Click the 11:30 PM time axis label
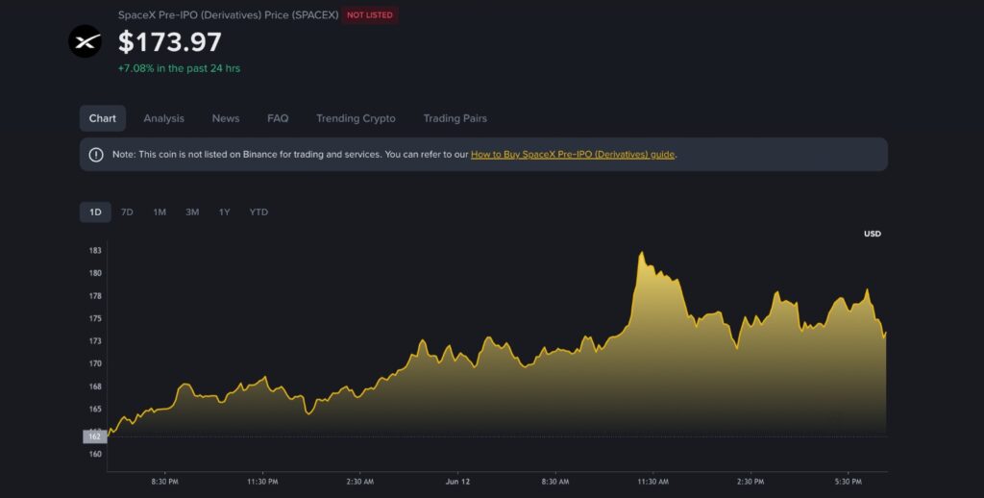The image size is (984, 498). (262, 482)
